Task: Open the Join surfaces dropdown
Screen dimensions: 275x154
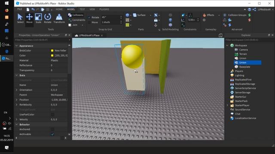Action: (x=82, y=25)
